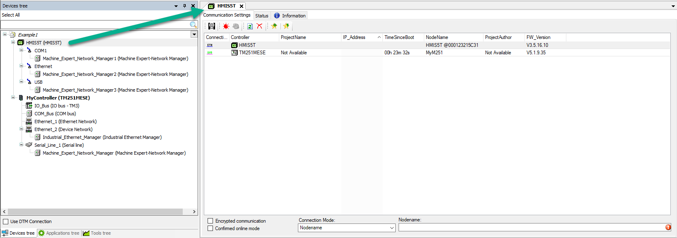The width and height of the screenshot is (677, 238).
Task: Click the HMIS5T tab icon
Action: pyautogui.click(x=211, y=6)
